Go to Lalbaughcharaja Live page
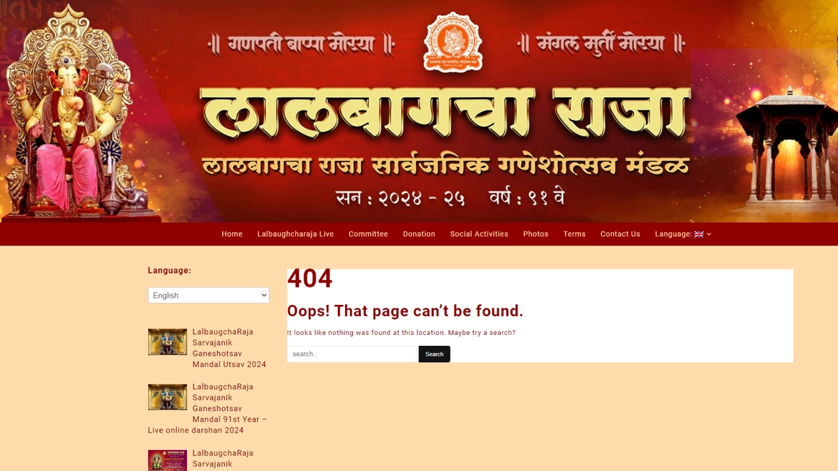This screenshot has width=838, height=471. point(295,234)
